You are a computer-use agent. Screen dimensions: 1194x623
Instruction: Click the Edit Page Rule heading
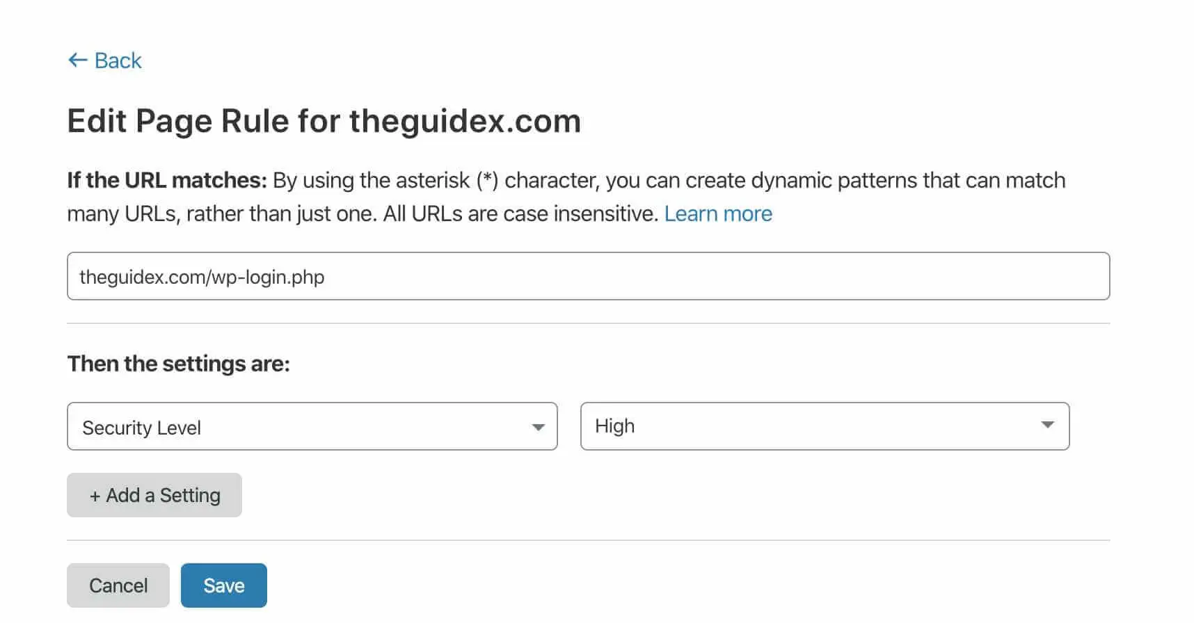(x=324, y=121)
